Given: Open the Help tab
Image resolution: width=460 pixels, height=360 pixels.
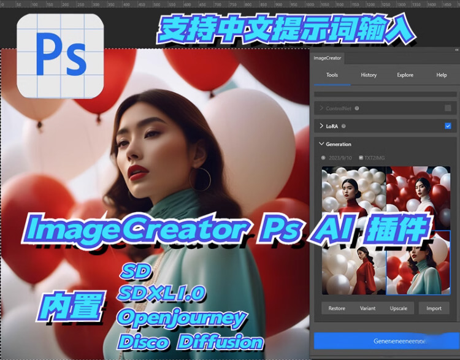Looking at the screenshot, I should [441, 75].
